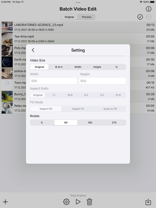156x208 pixels.
Task: Choose 21:9 aspect ratio
Action: pyautogui.click(x=118, y=95)
